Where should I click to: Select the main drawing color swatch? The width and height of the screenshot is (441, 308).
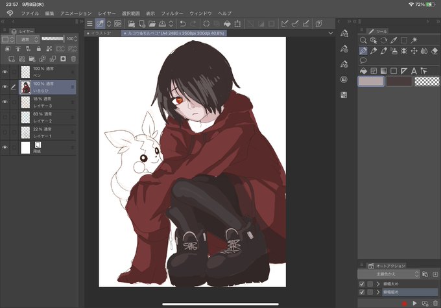[x=371, y=81]
